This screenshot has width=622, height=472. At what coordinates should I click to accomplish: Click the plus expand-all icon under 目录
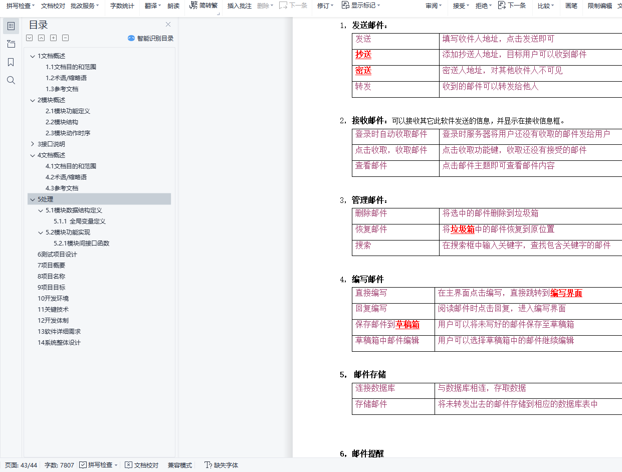[x=53, y=38]
